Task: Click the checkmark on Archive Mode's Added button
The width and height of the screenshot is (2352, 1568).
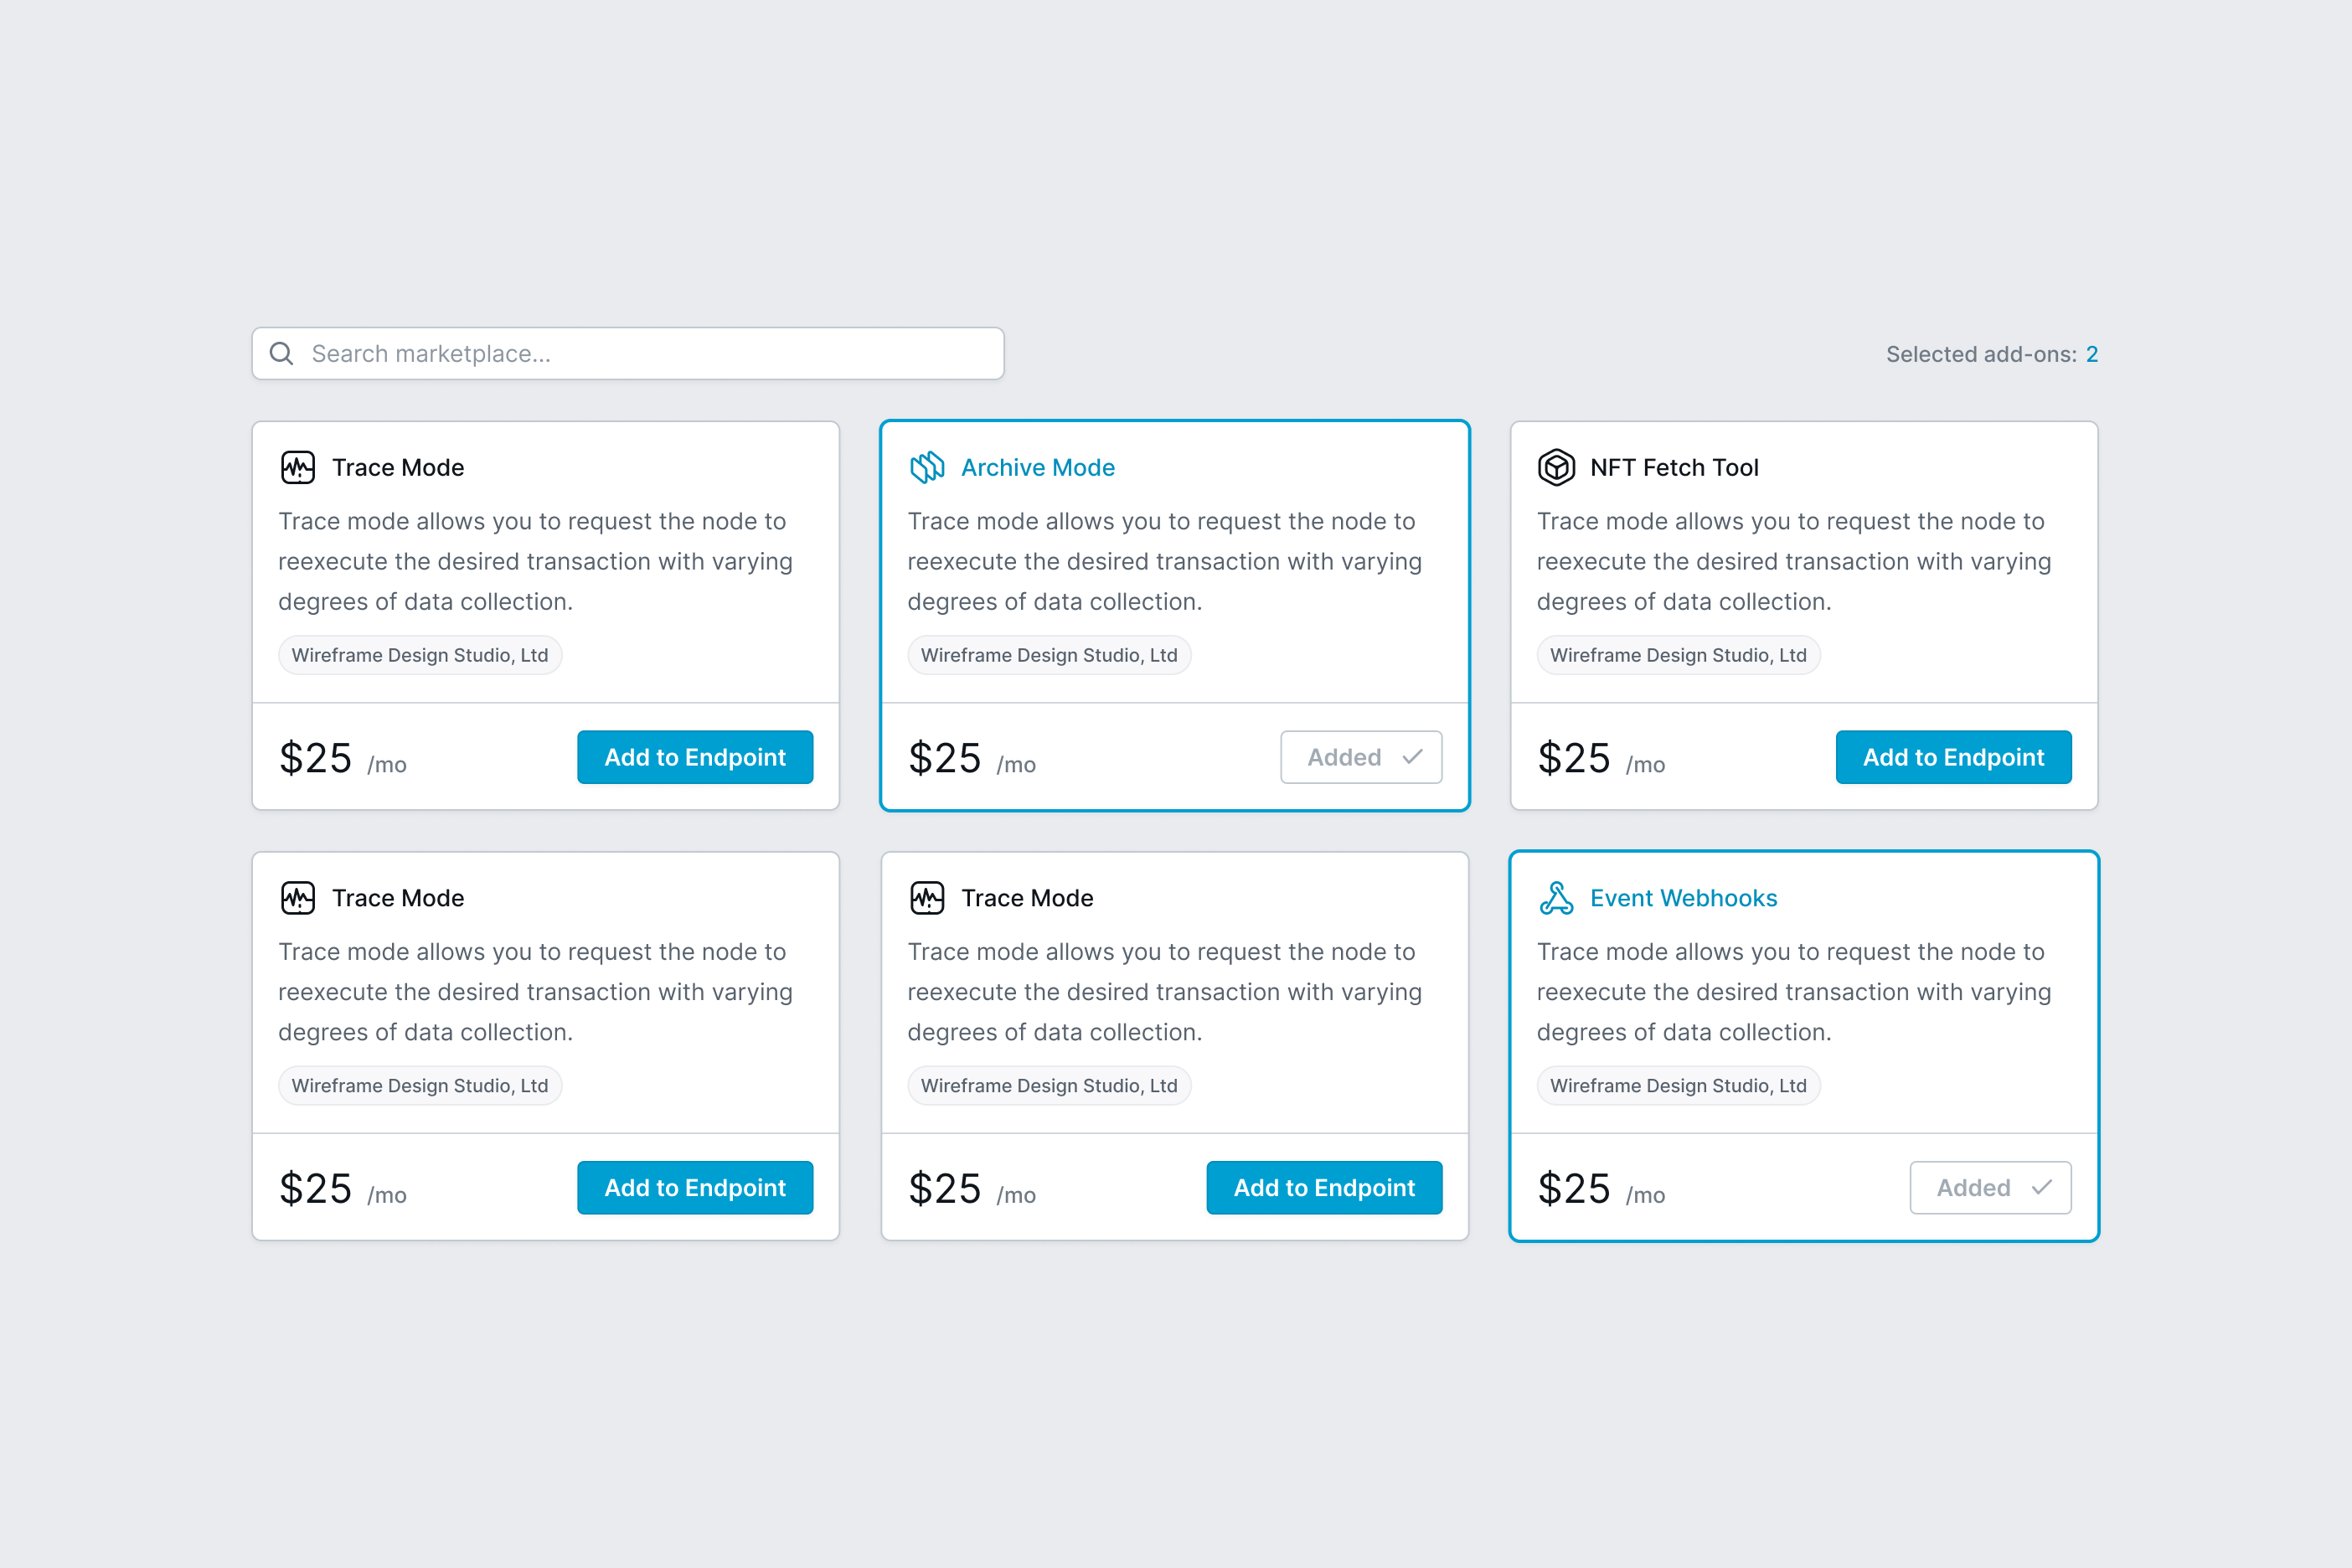Action: 1412,757
